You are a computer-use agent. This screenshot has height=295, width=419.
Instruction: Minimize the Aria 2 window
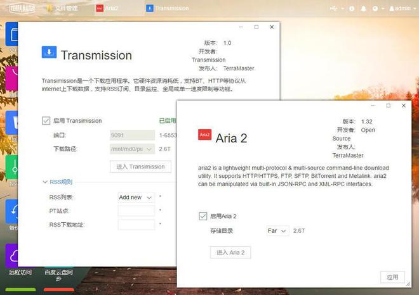point(373,106)
